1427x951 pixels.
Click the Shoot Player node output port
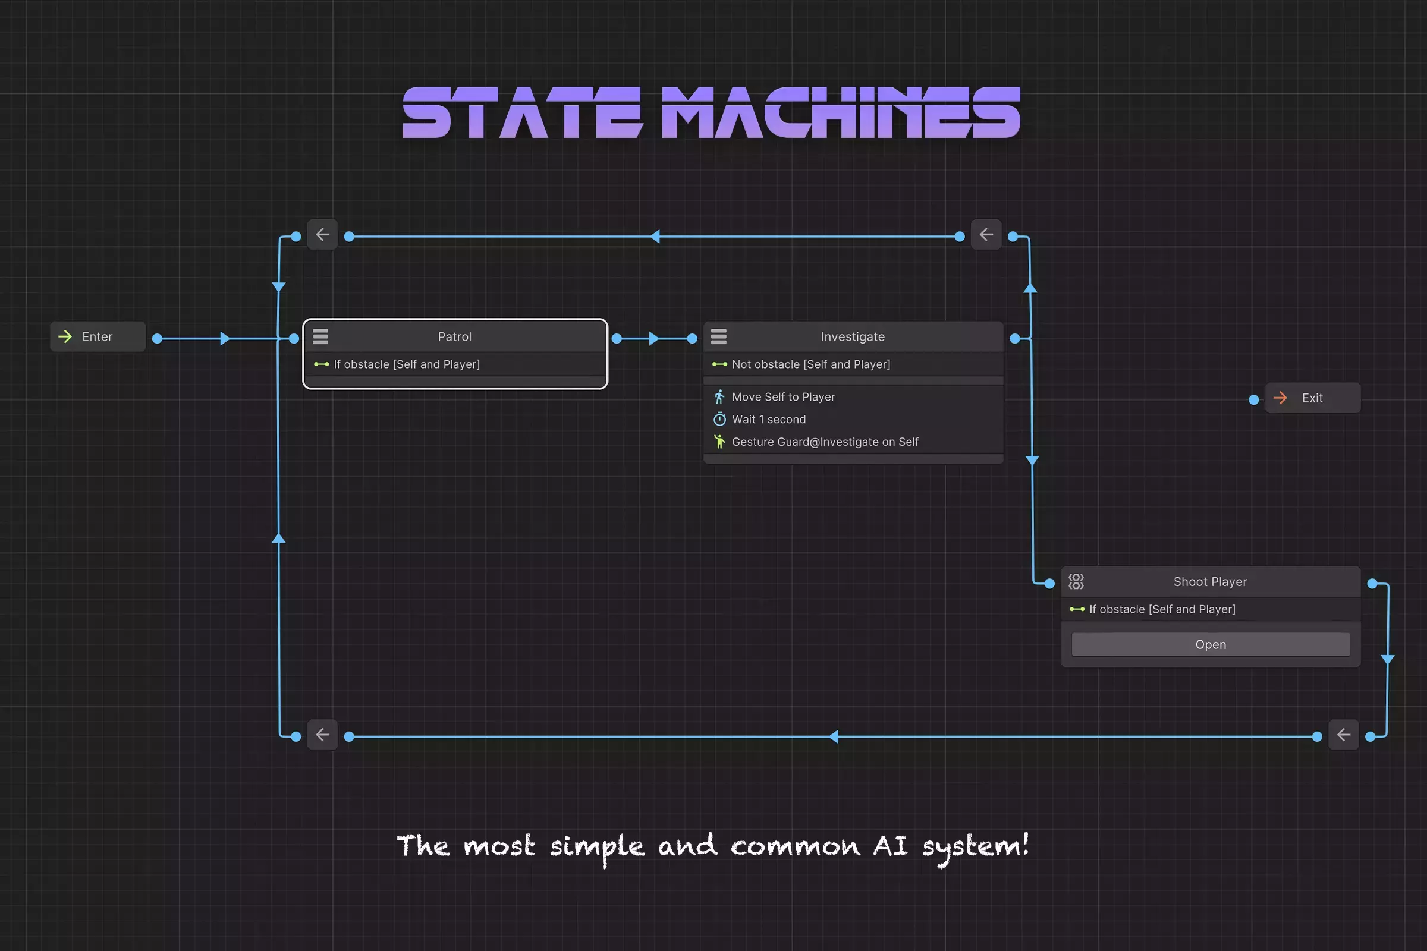[1372, 584]
